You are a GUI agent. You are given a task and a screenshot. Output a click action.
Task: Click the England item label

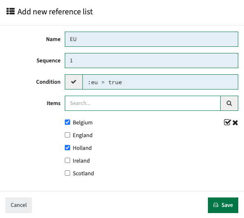82,135
